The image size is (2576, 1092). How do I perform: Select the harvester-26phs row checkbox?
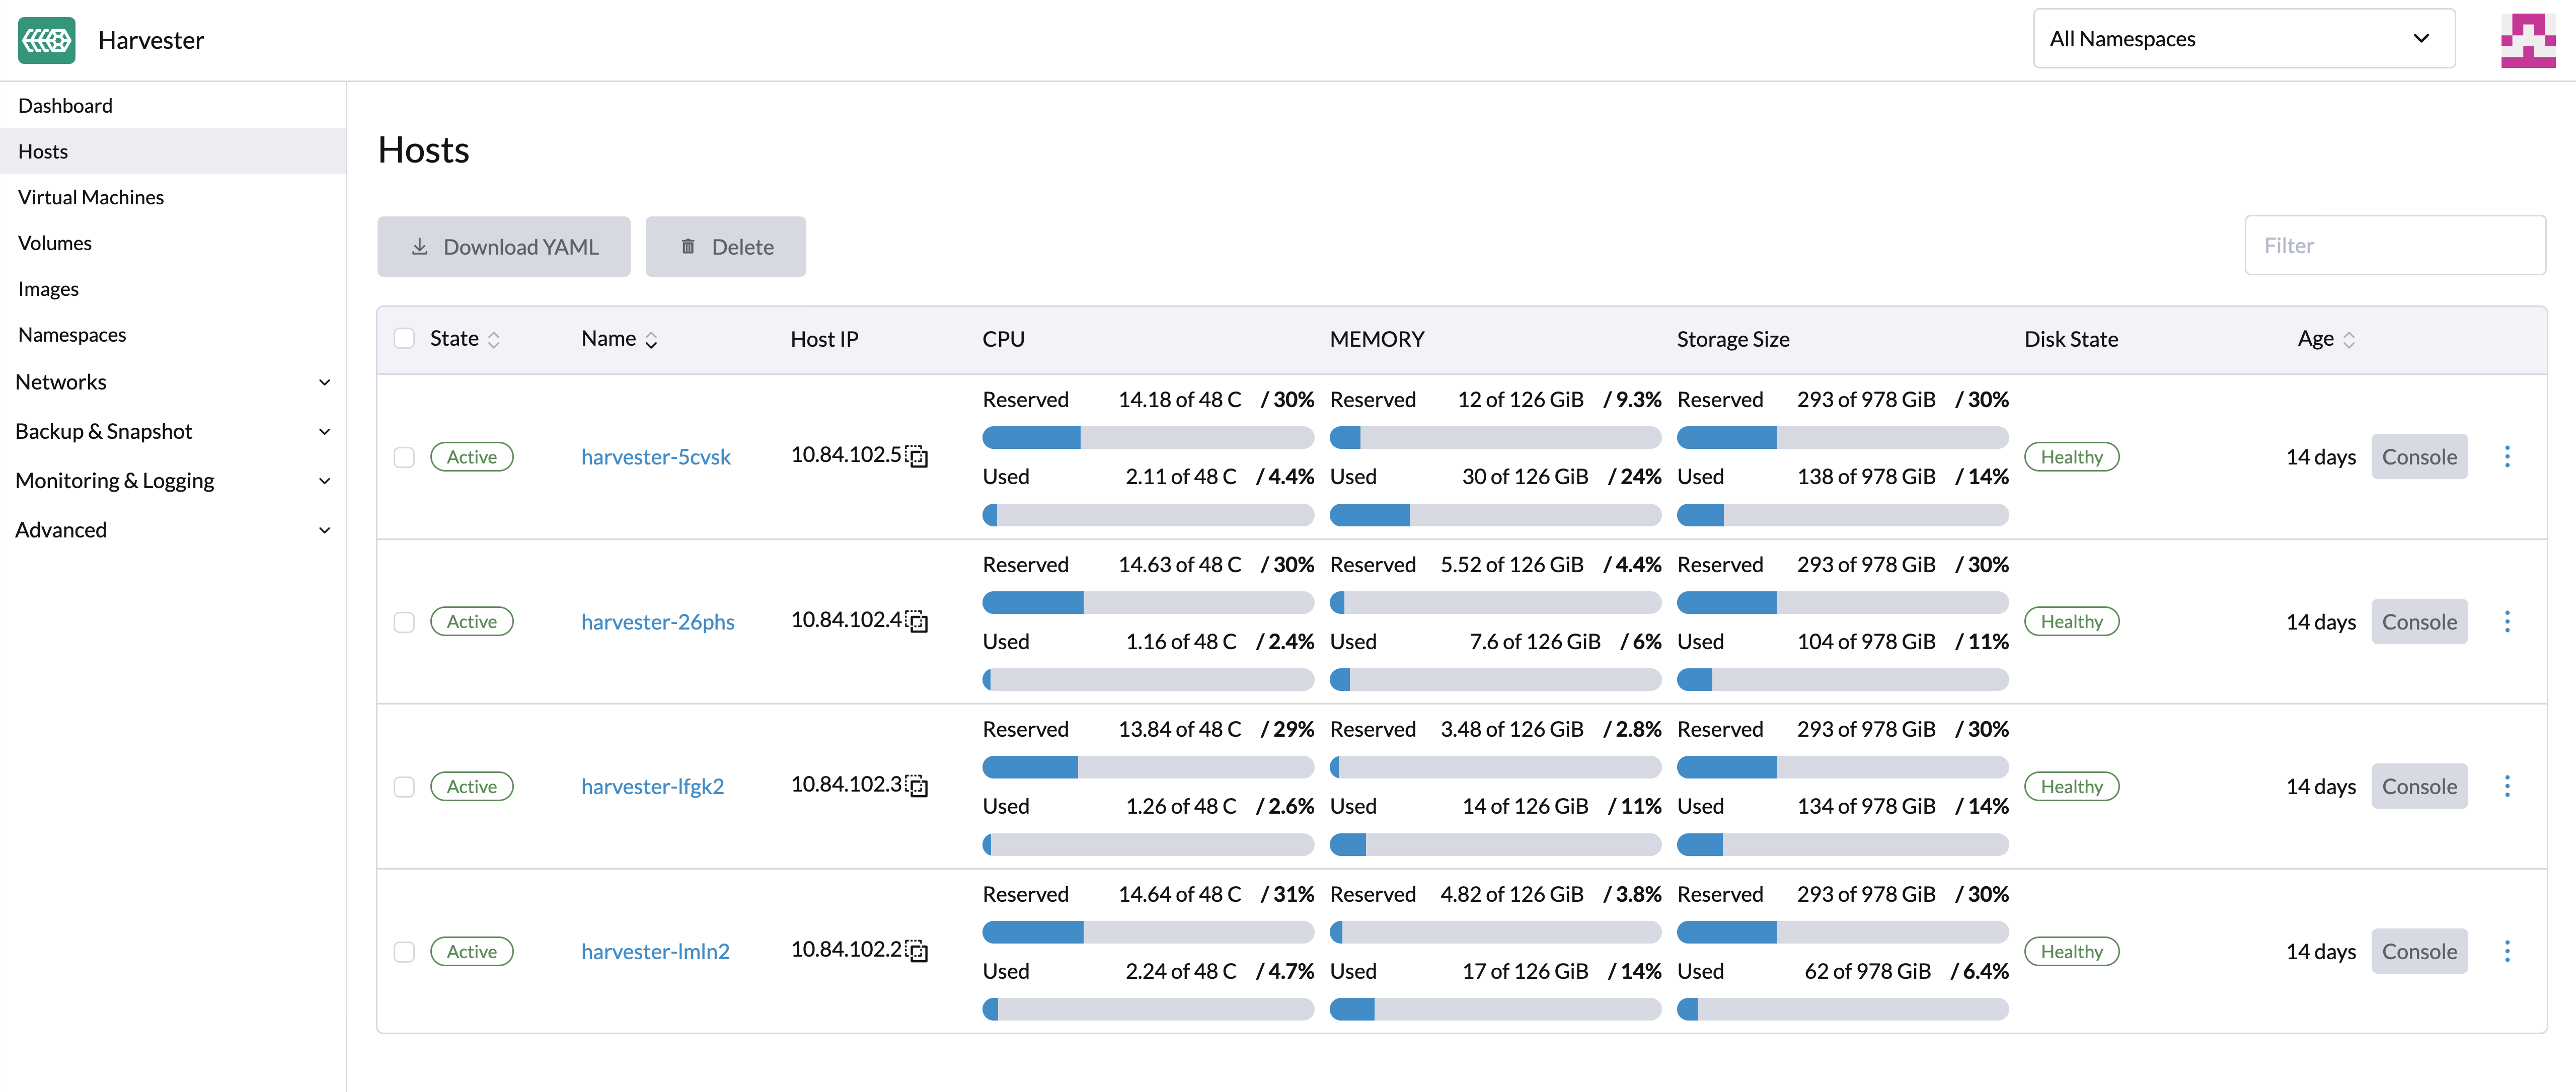point(404,622)
